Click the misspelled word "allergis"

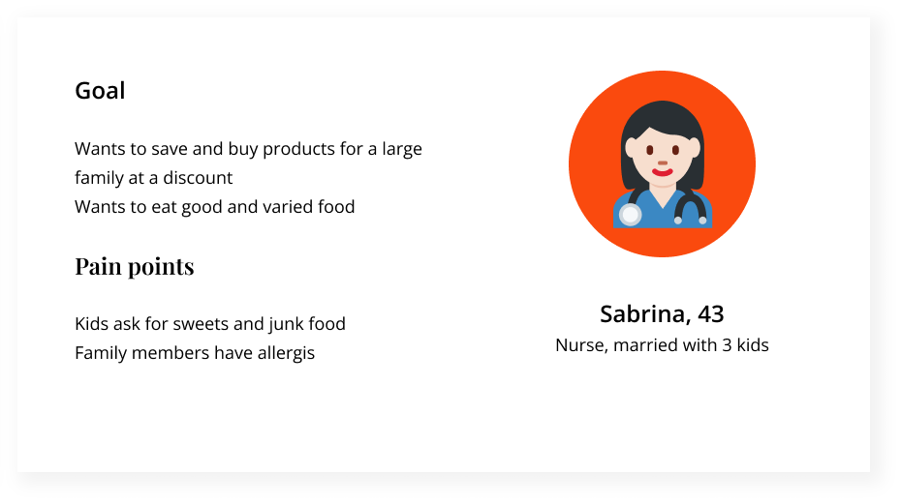(x=285, y=352)
